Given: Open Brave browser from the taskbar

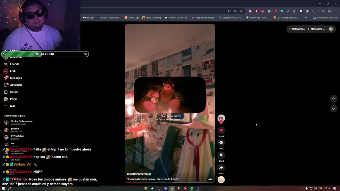Looking at the screenshot, I should tap(178, 188).
